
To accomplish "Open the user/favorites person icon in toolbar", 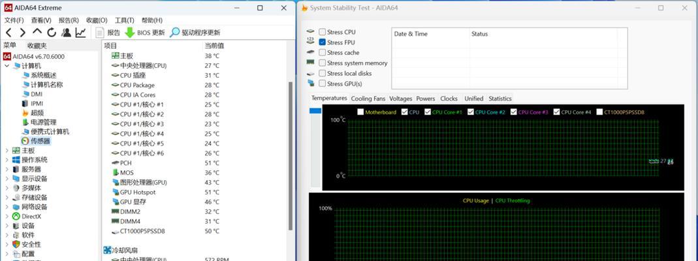I will click(67, 33).
